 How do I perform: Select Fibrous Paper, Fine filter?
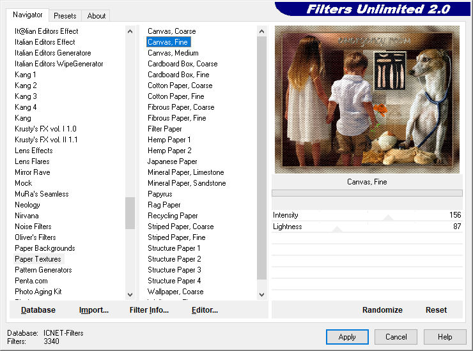(x=177, y=118)
